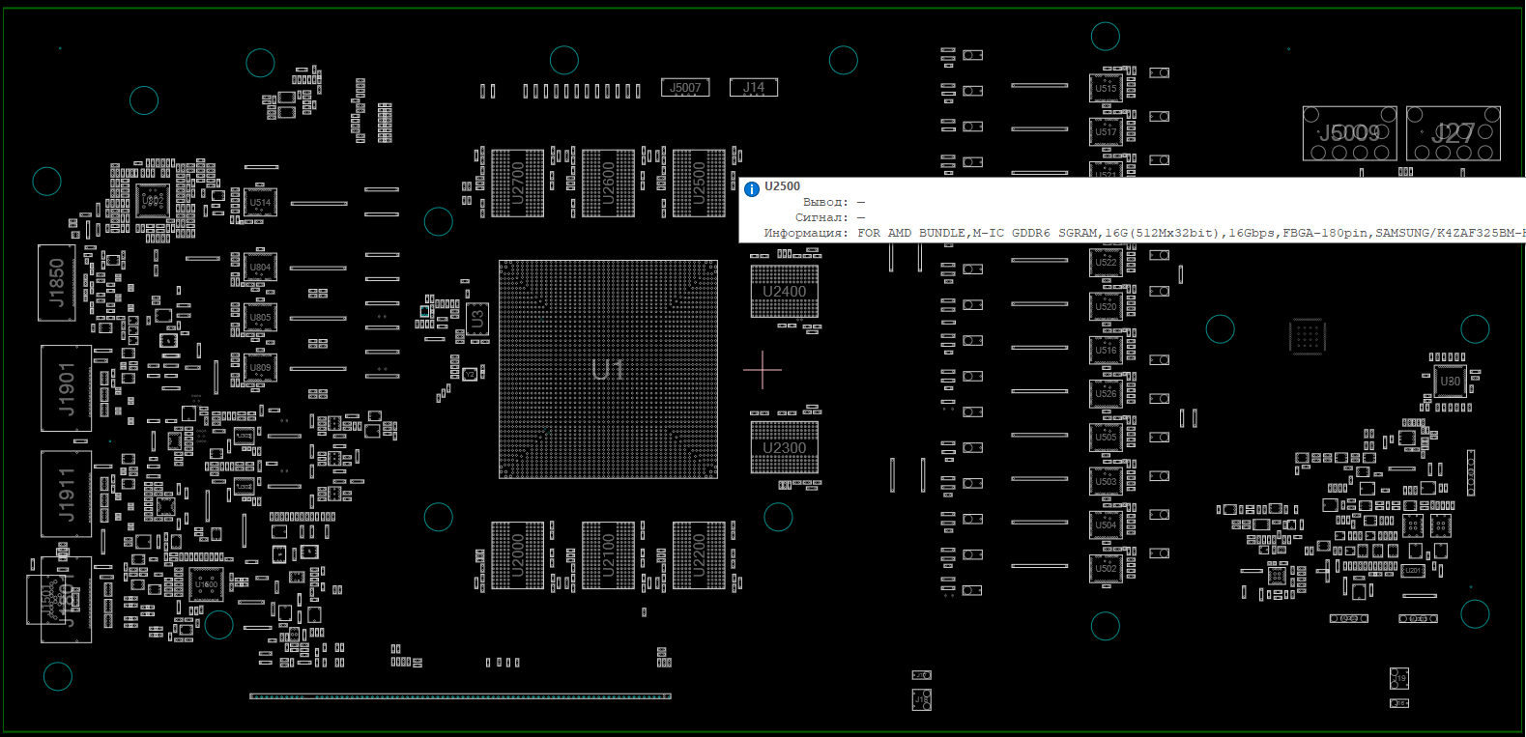Select connector J5007

[x=685, y=88]
